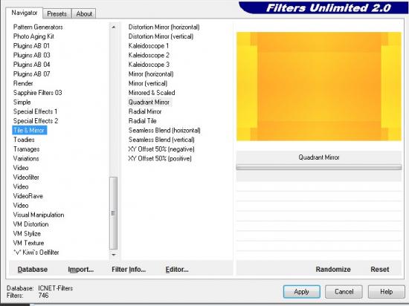Image resolution: width=409 pixels, height=306 pixels.
Task: Click the orange filter preview image
Action: coord(319,86)
